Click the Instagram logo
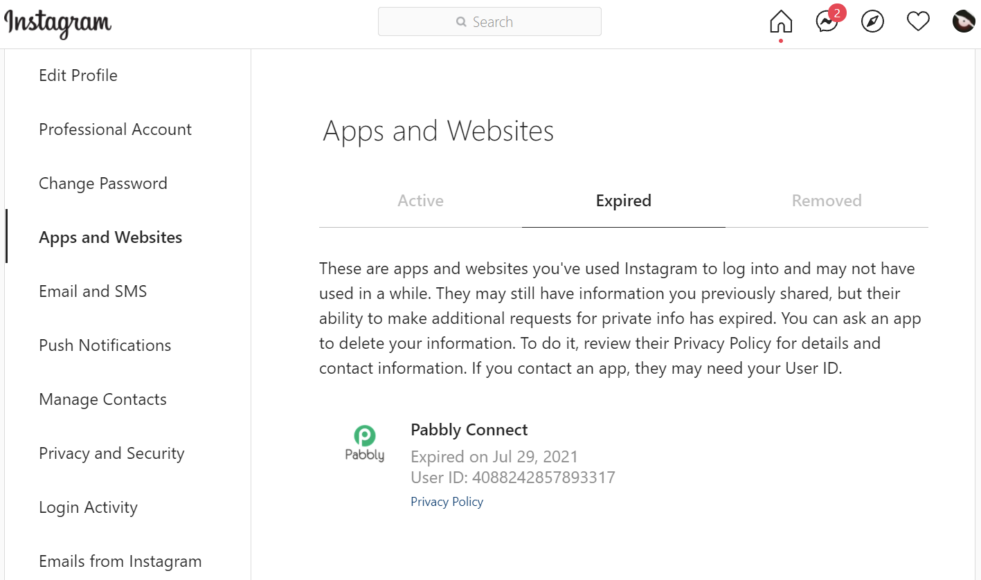 click(x=58, y=23)
